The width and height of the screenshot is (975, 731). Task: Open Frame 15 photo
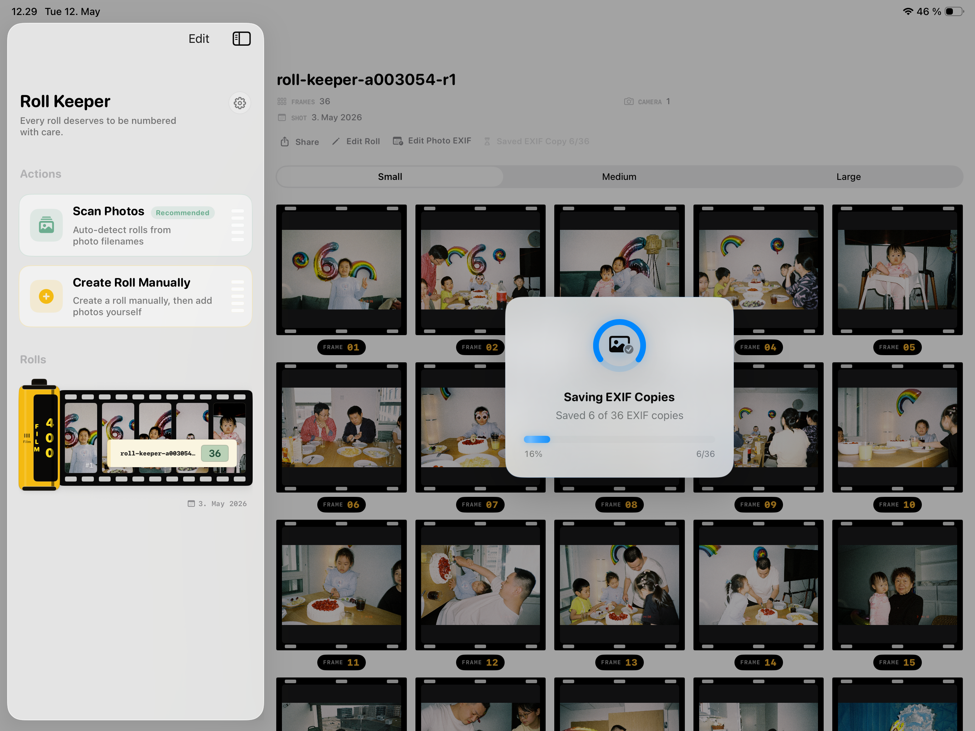tap(898, 585)
